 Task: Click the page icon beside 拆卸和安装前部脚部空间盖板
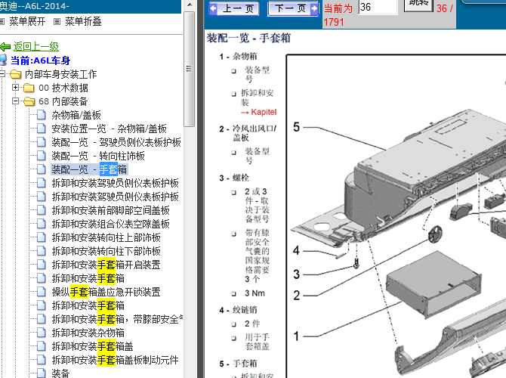pyautogui.click(x=41, y=210)
